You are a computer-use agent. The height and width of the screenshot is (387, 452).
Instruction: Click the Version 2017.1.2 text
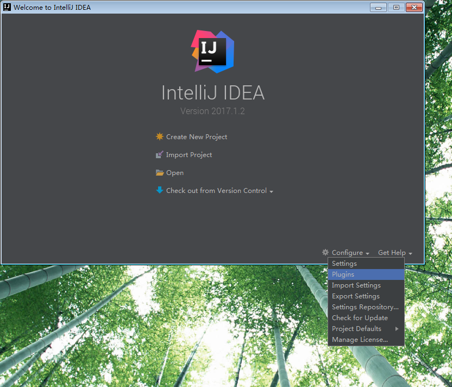(x=212, y=111)
